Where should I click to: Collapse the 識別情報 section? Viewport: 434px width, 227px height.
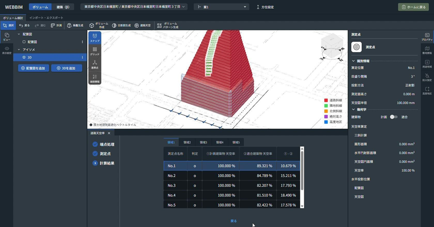pyautogui.click(x=354, y=61)
